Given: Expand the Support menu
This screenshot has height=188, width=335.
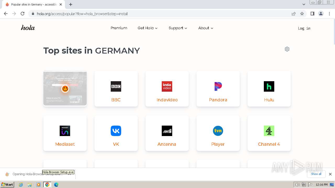Looking at the screenshot, I should pos(178,28).
